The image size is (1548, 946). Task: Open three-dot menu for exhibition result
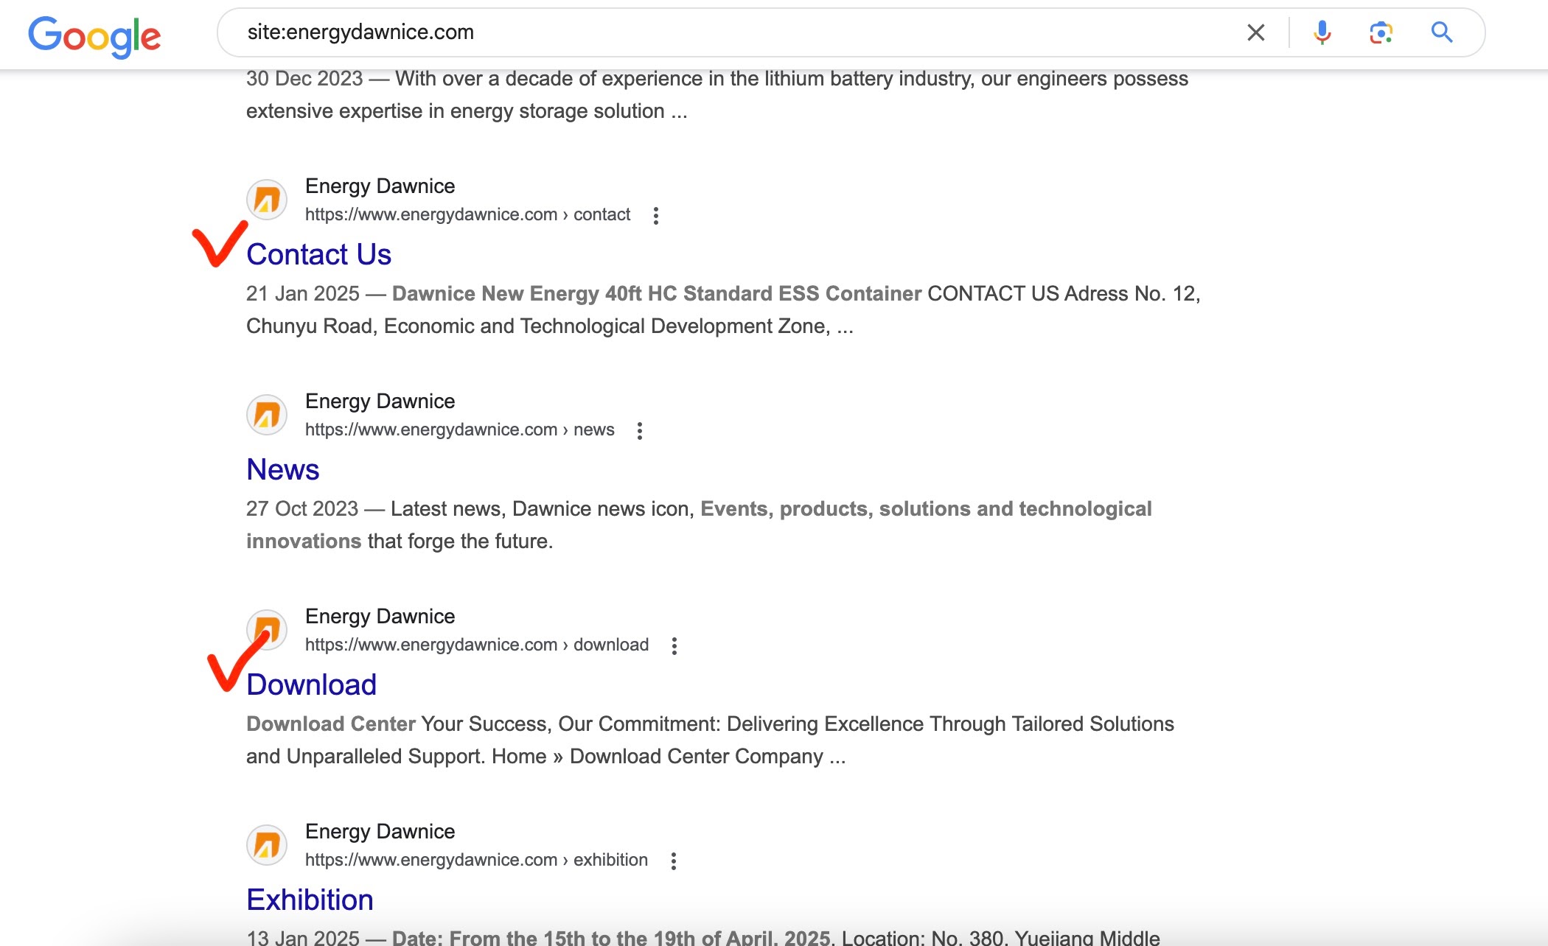click(x=673, y=861)
